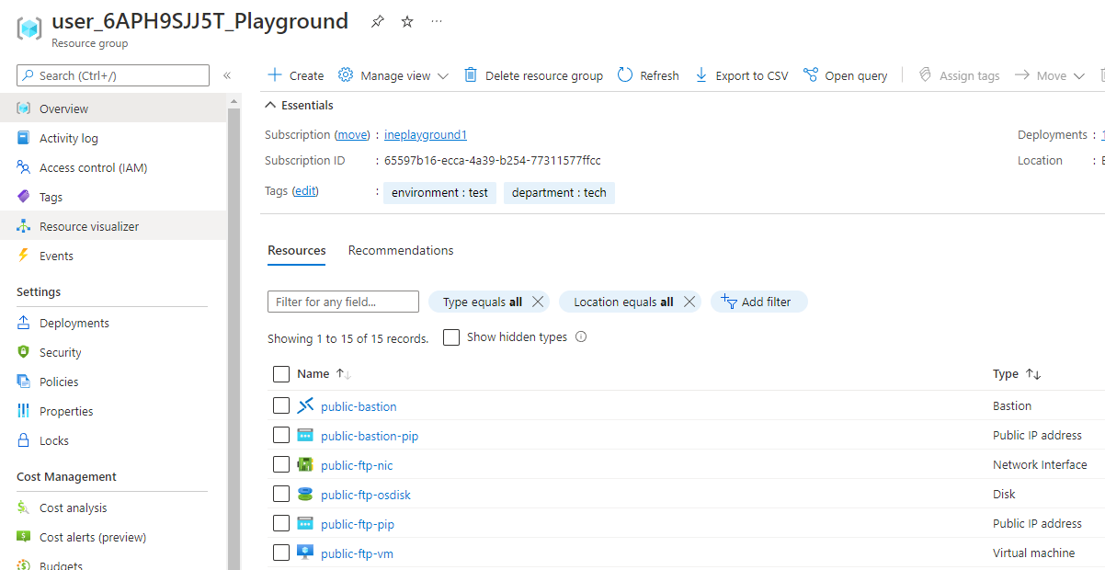
Task: Tick the public-bastion row checkbox
Action: pos(281,406)
